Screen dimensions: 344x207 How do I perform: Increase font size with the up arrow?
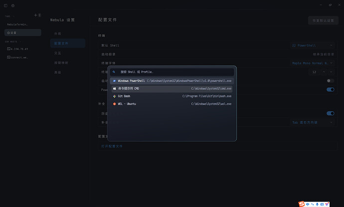324,72
